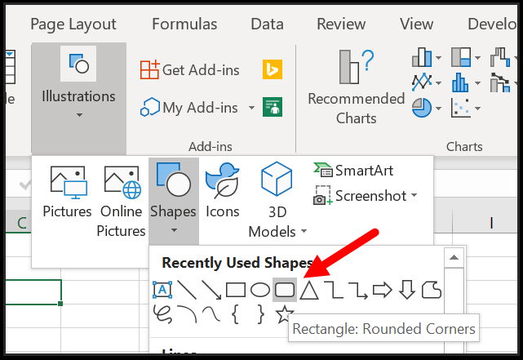Open the Data tab
Viewport: 523px width, 360px height.
pyautogui.click(x=267, y=24)
